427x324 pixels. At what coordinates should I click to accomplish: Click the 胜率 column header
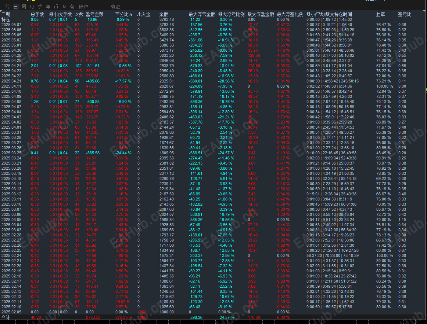point(380,14)
